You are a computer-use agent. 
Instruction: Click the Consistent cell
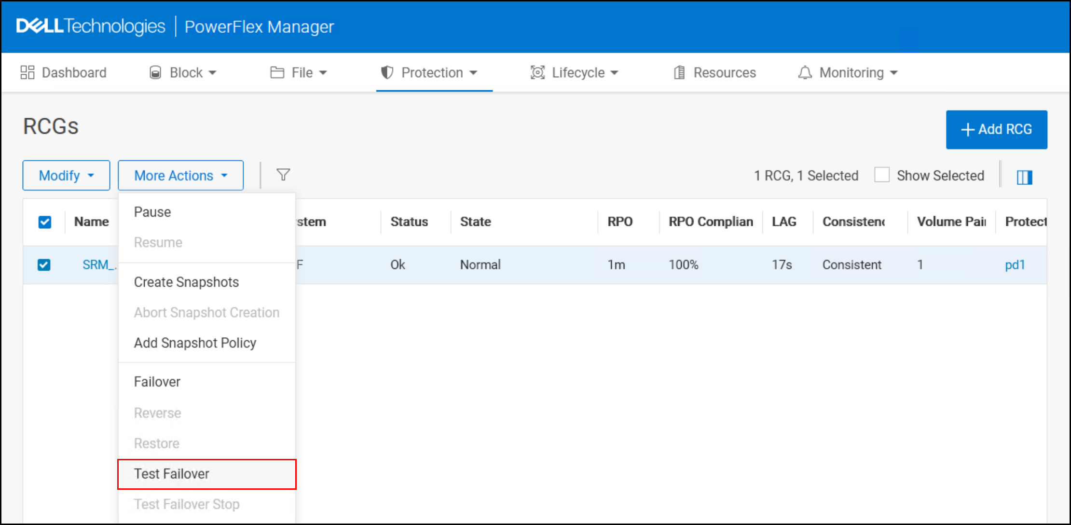point(851,265)
